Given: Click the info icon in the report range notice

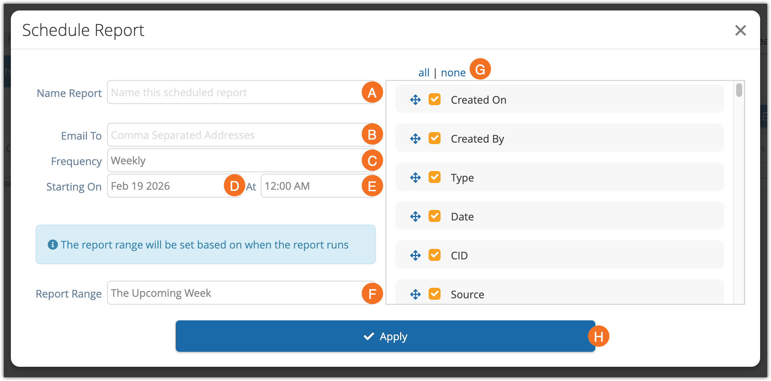Looking at the screenshot, I should (x=53, y=245).
